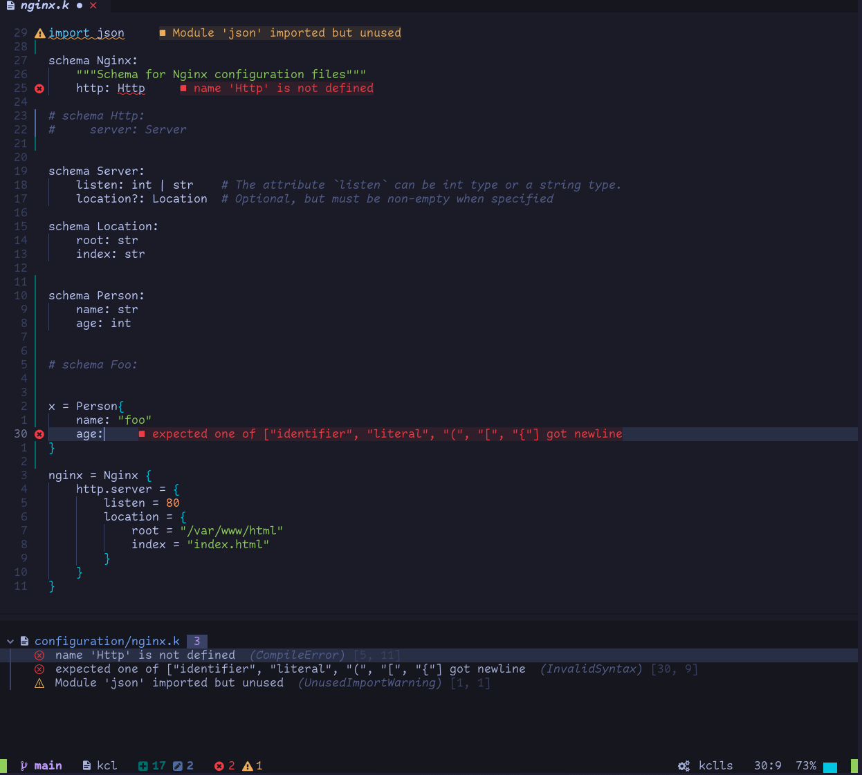This screenshot has height=775, width=862.
Task: Click the '# schema Foo:' comment
Action: point(93,365)
